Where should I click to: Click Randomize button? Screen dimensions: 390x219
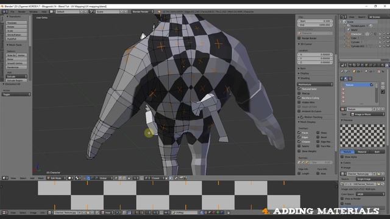click(x=16, y=68)
